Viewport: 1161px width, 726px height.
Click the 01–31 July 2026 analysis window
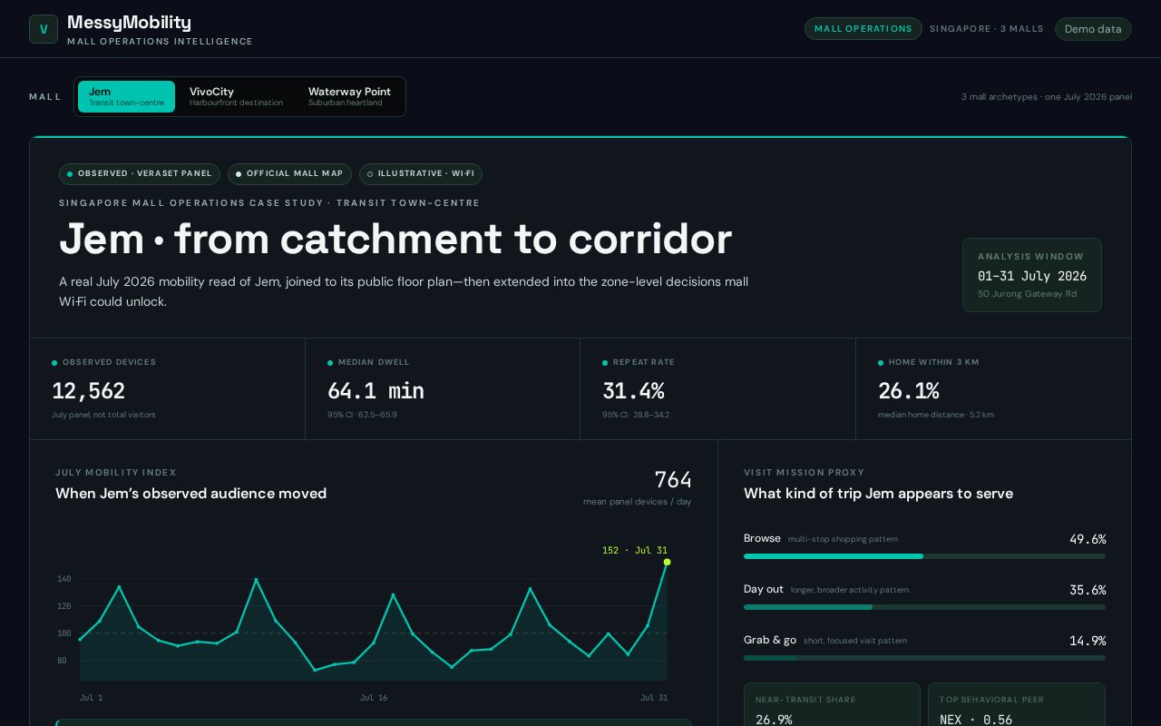coord(1032,276)
